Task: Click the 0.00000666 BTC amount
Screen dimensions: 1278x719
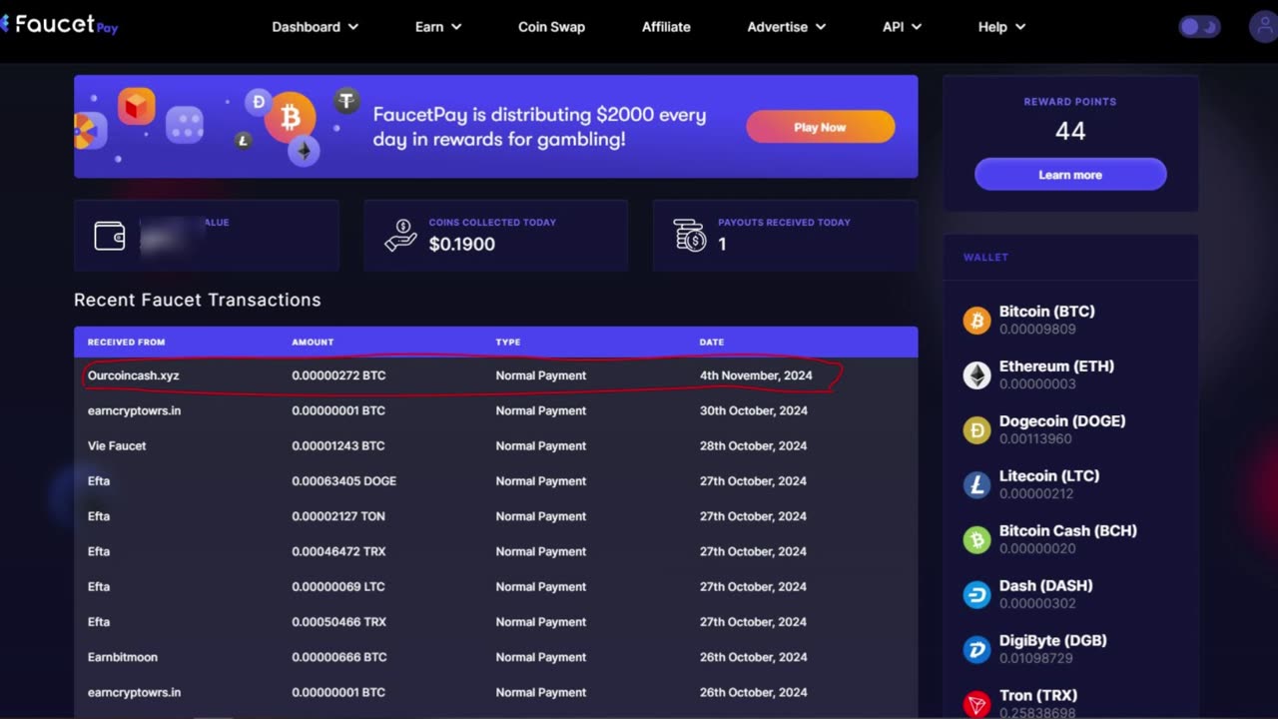Action: tap(338, 657)
